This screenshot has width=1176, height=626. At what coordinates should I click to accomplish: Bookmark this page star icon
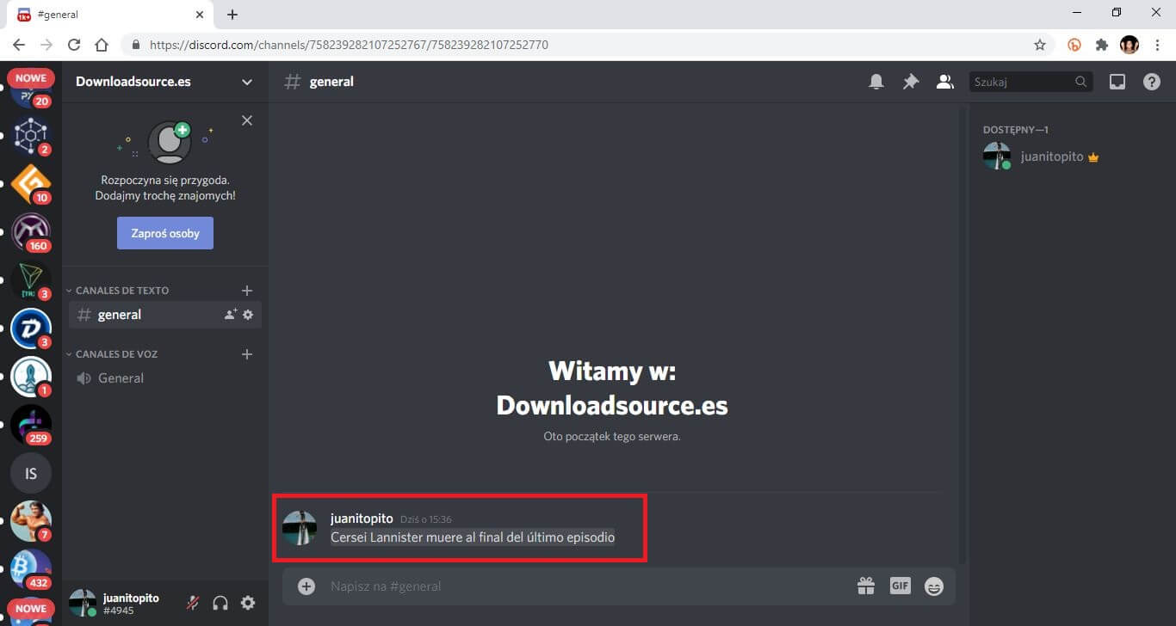coord(1040,45)
